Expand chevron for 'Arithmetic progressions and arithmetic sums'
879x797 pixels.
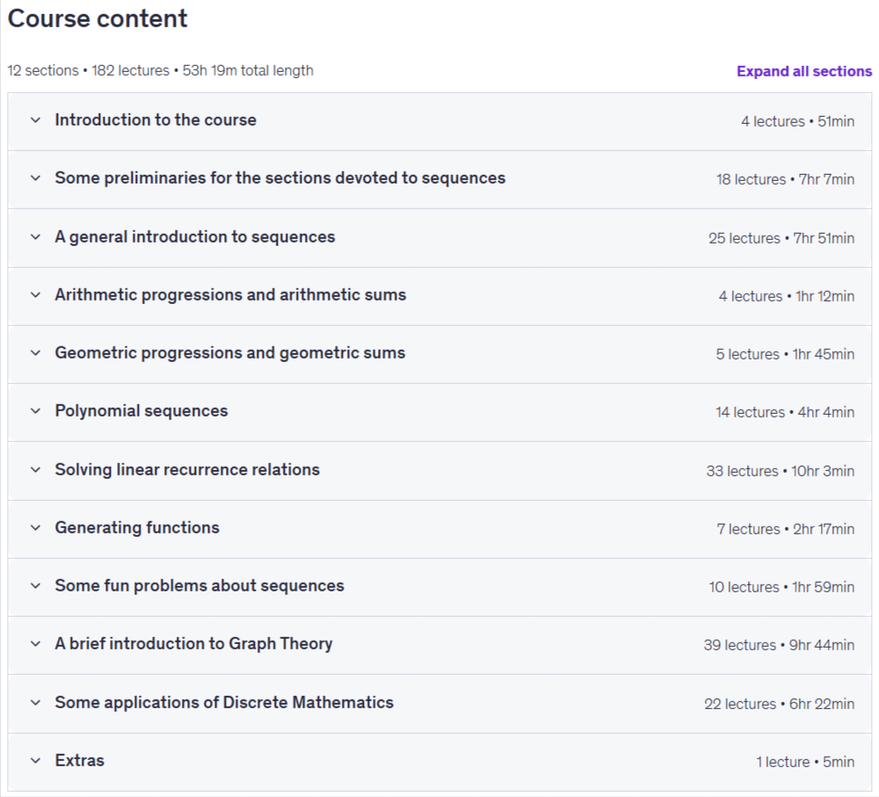(35, 295)
